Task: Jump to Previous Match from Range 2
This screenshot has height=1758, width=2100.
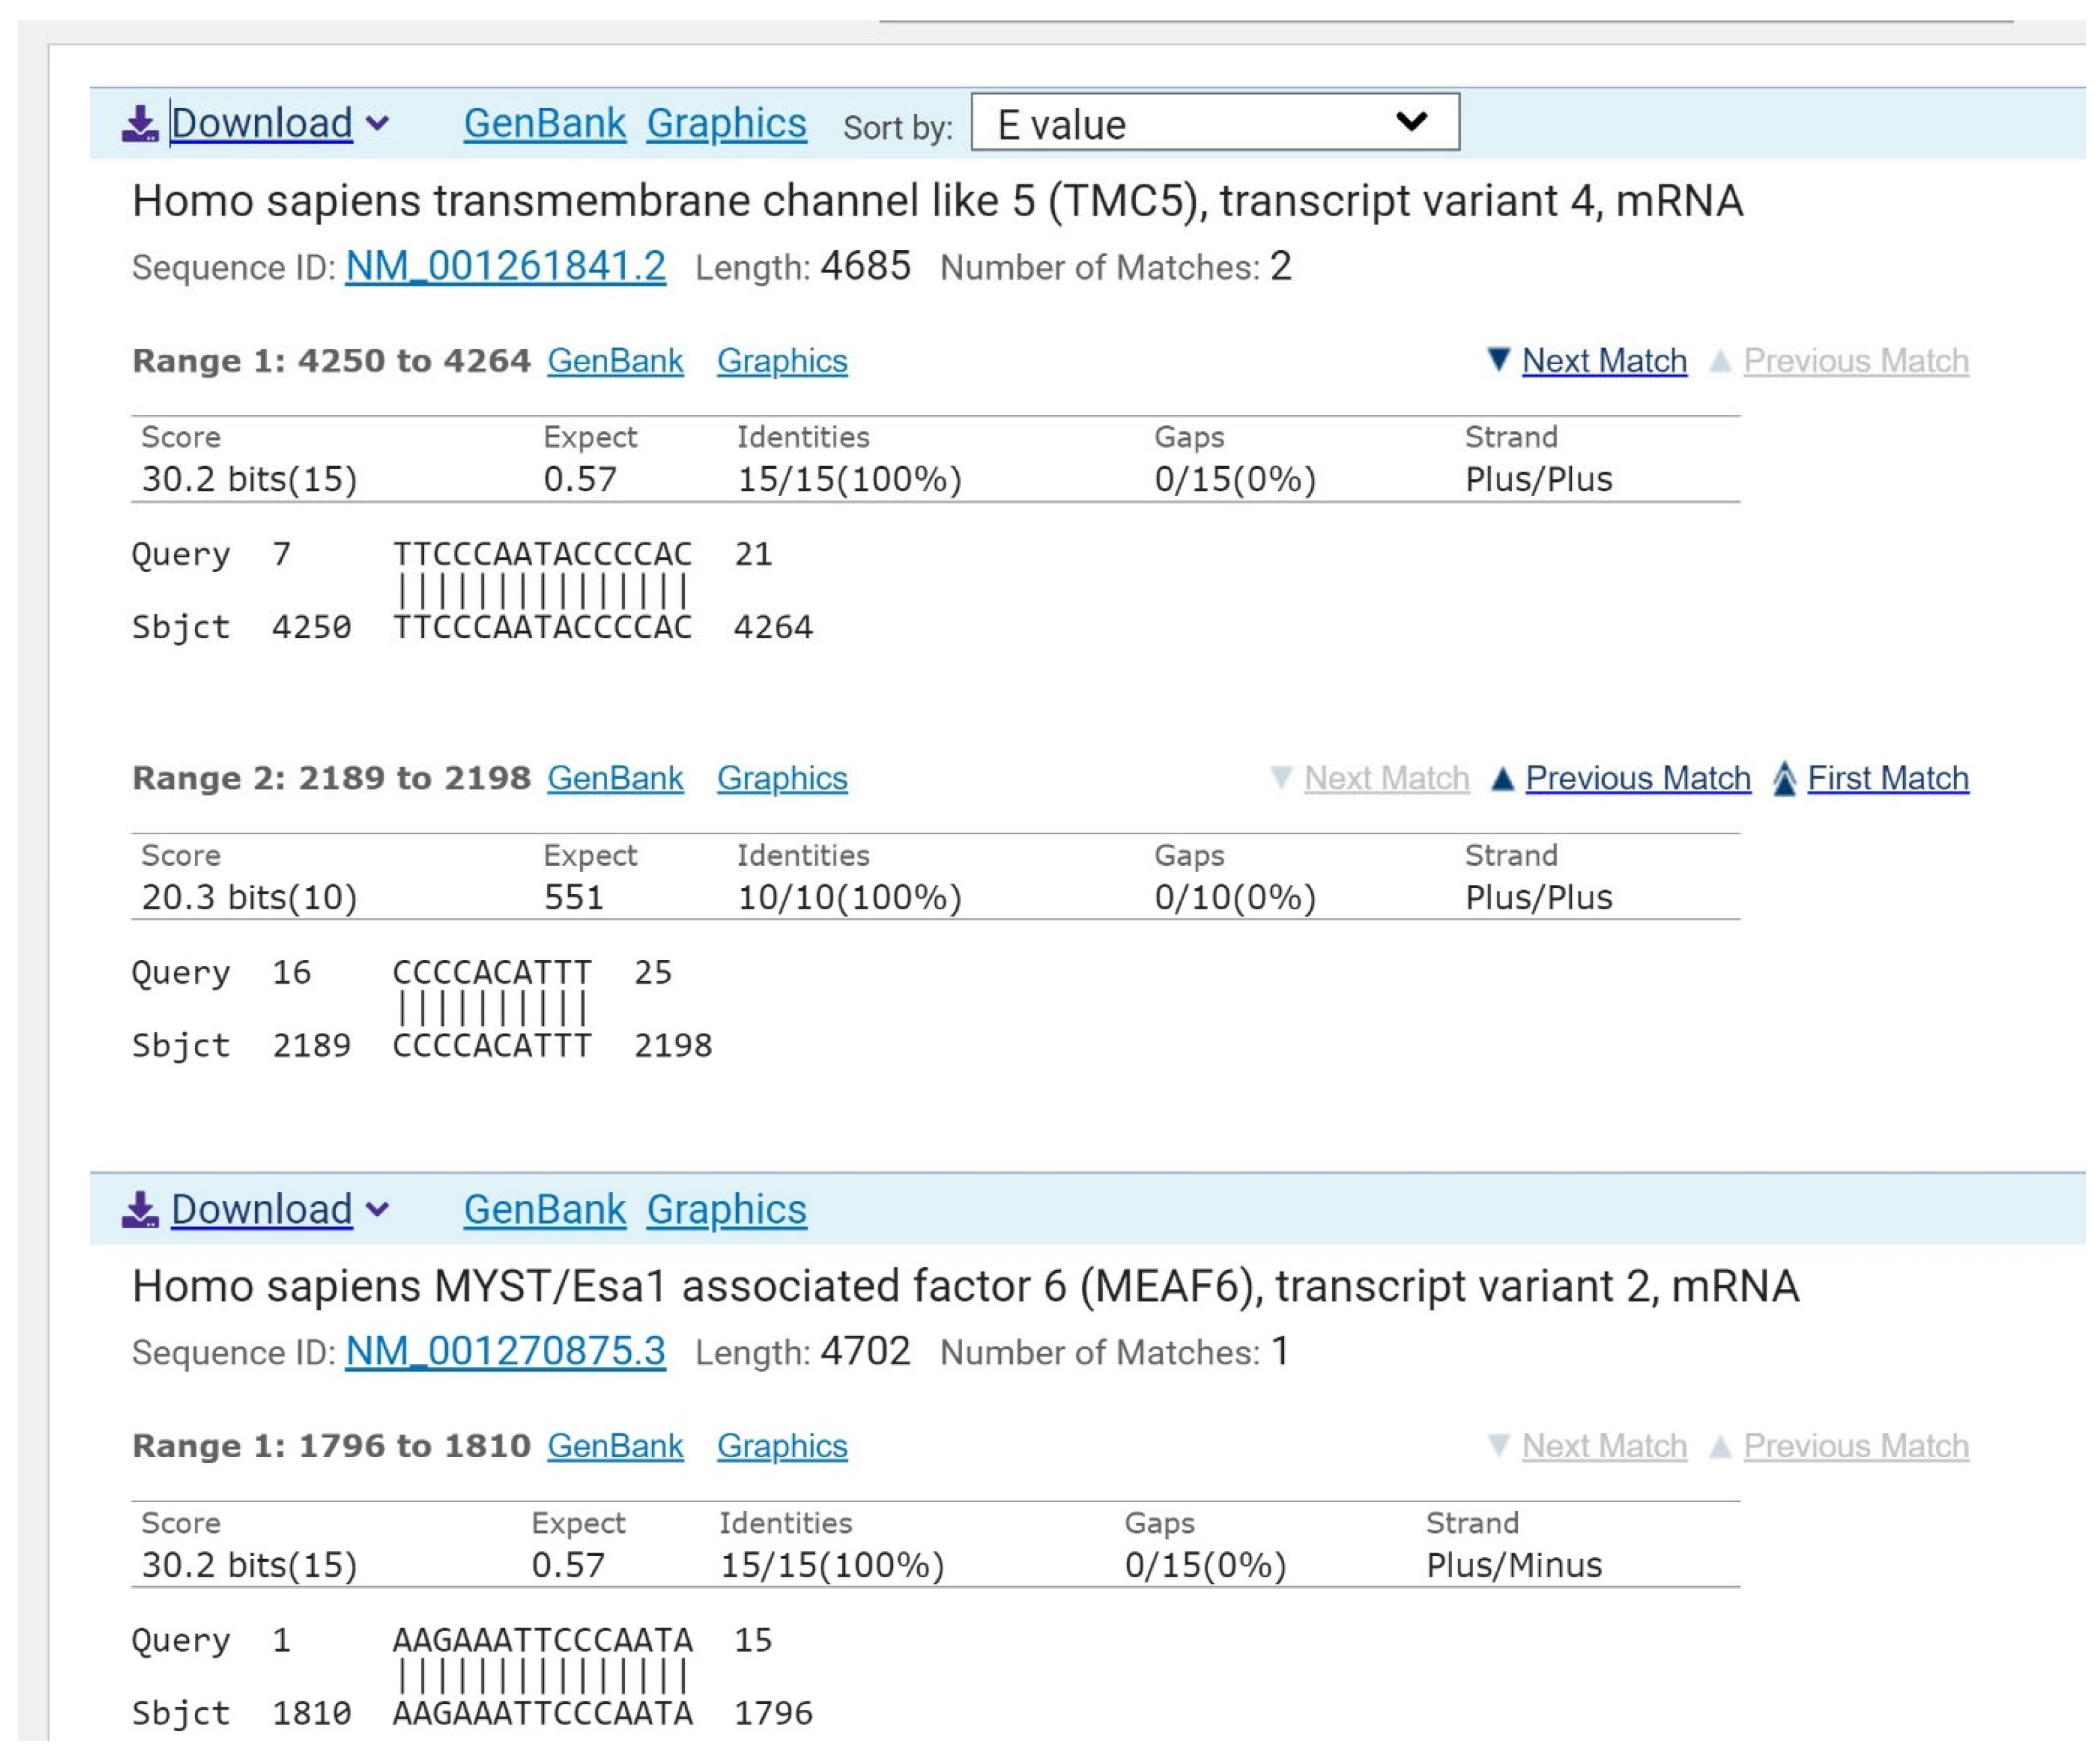Action: pyautogui.click(x=1638, y=778)
